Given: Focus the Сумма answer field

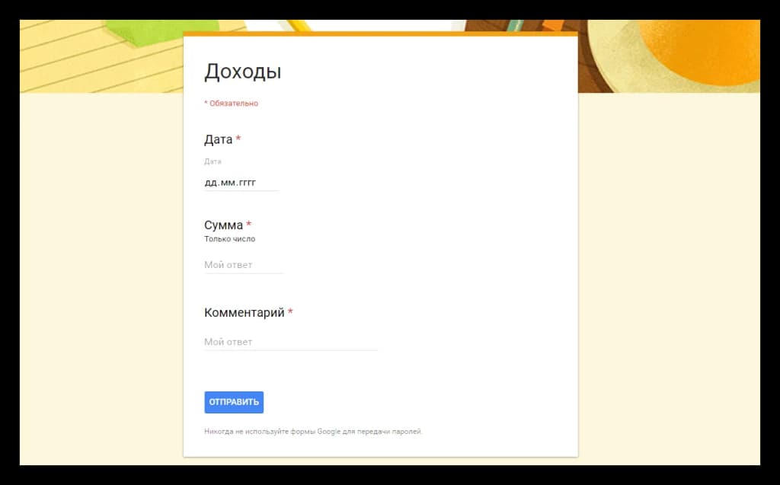Looking at the screenshot, I should pyautogui.click(x=243, y=265).
